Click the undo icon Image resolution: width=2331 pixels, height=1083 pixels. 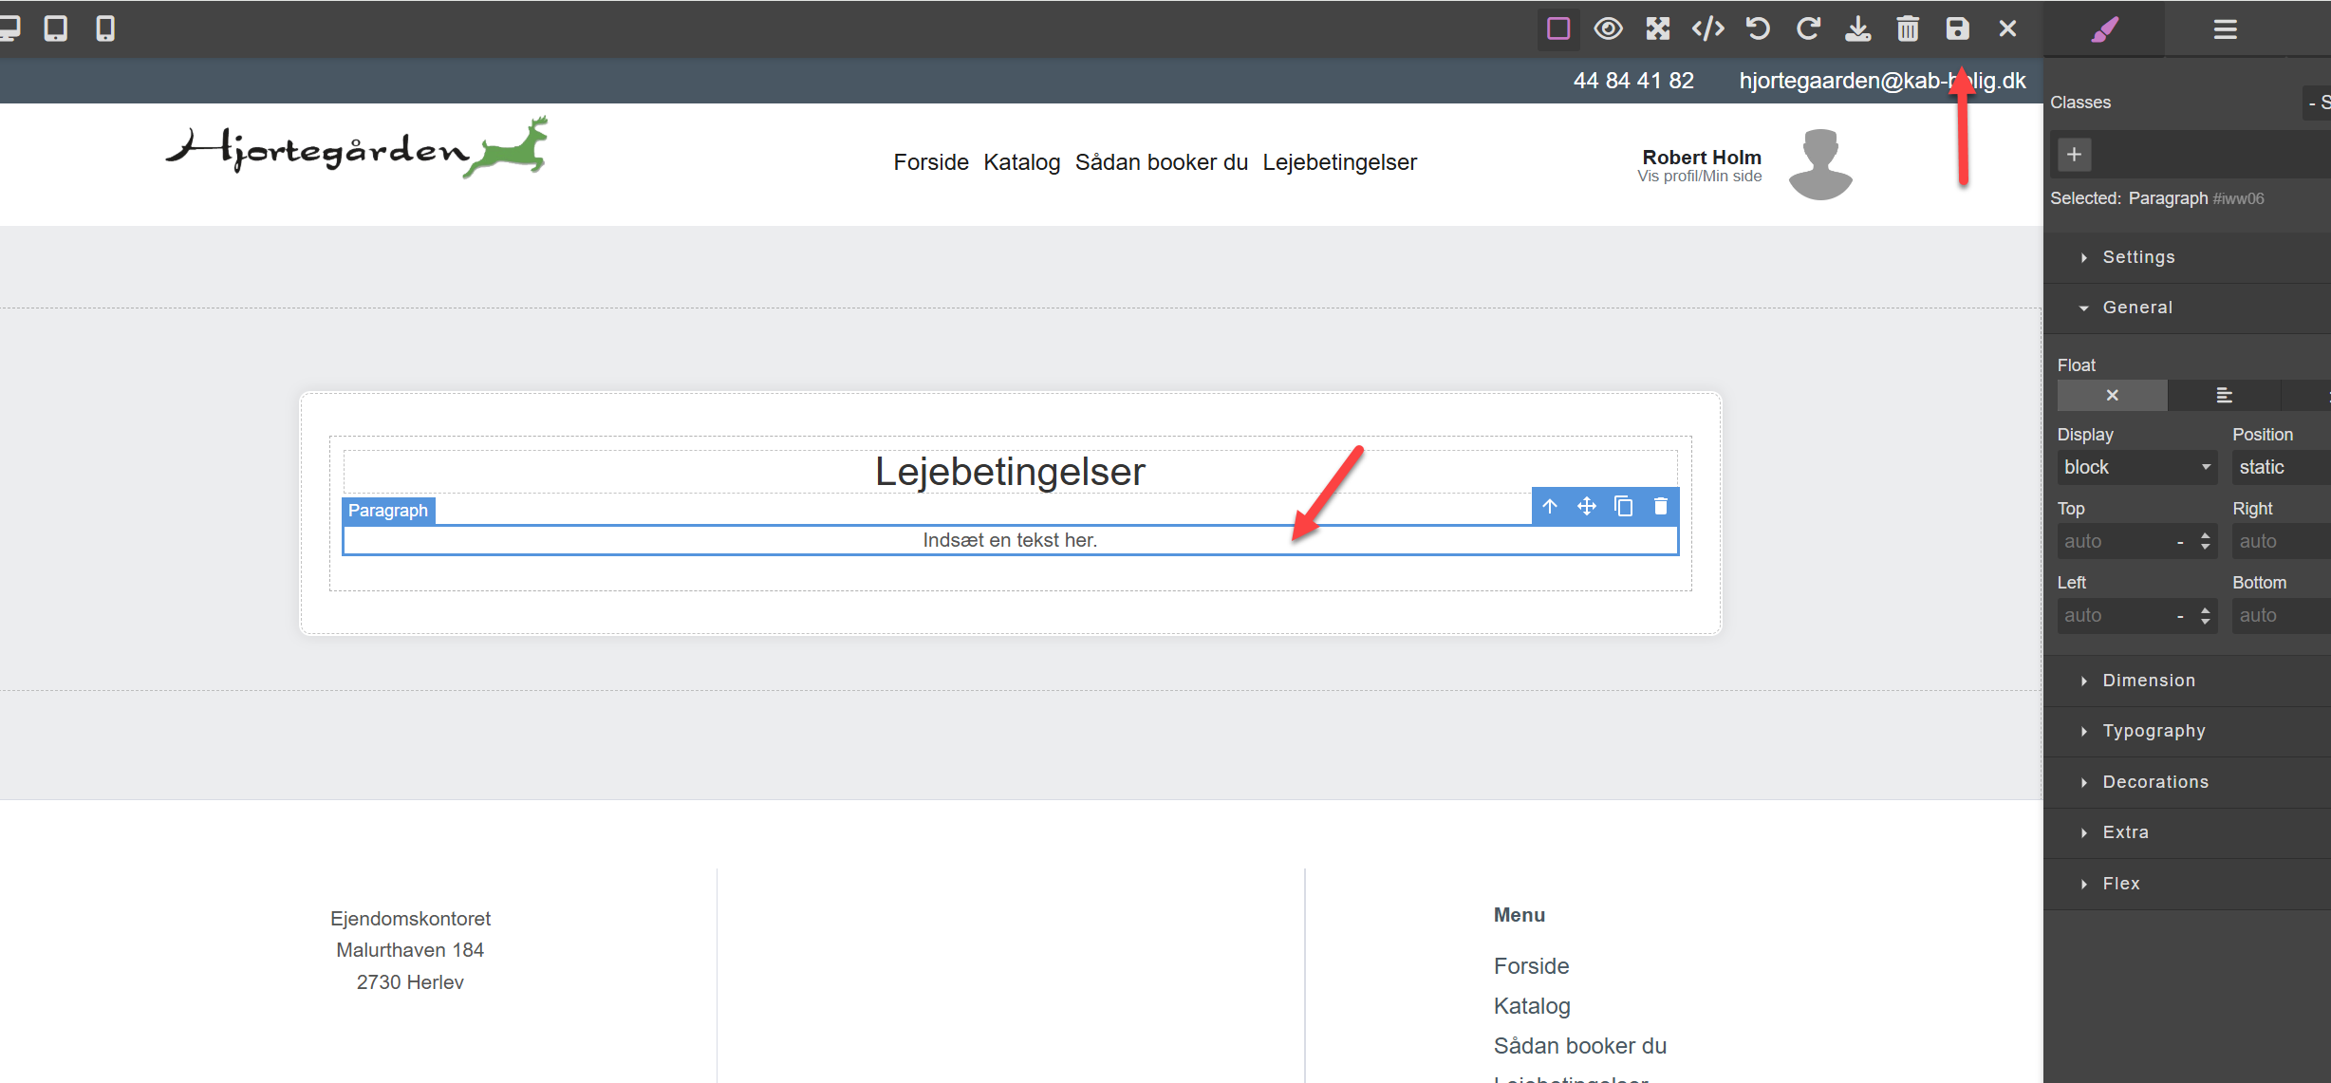(1758, 28)
